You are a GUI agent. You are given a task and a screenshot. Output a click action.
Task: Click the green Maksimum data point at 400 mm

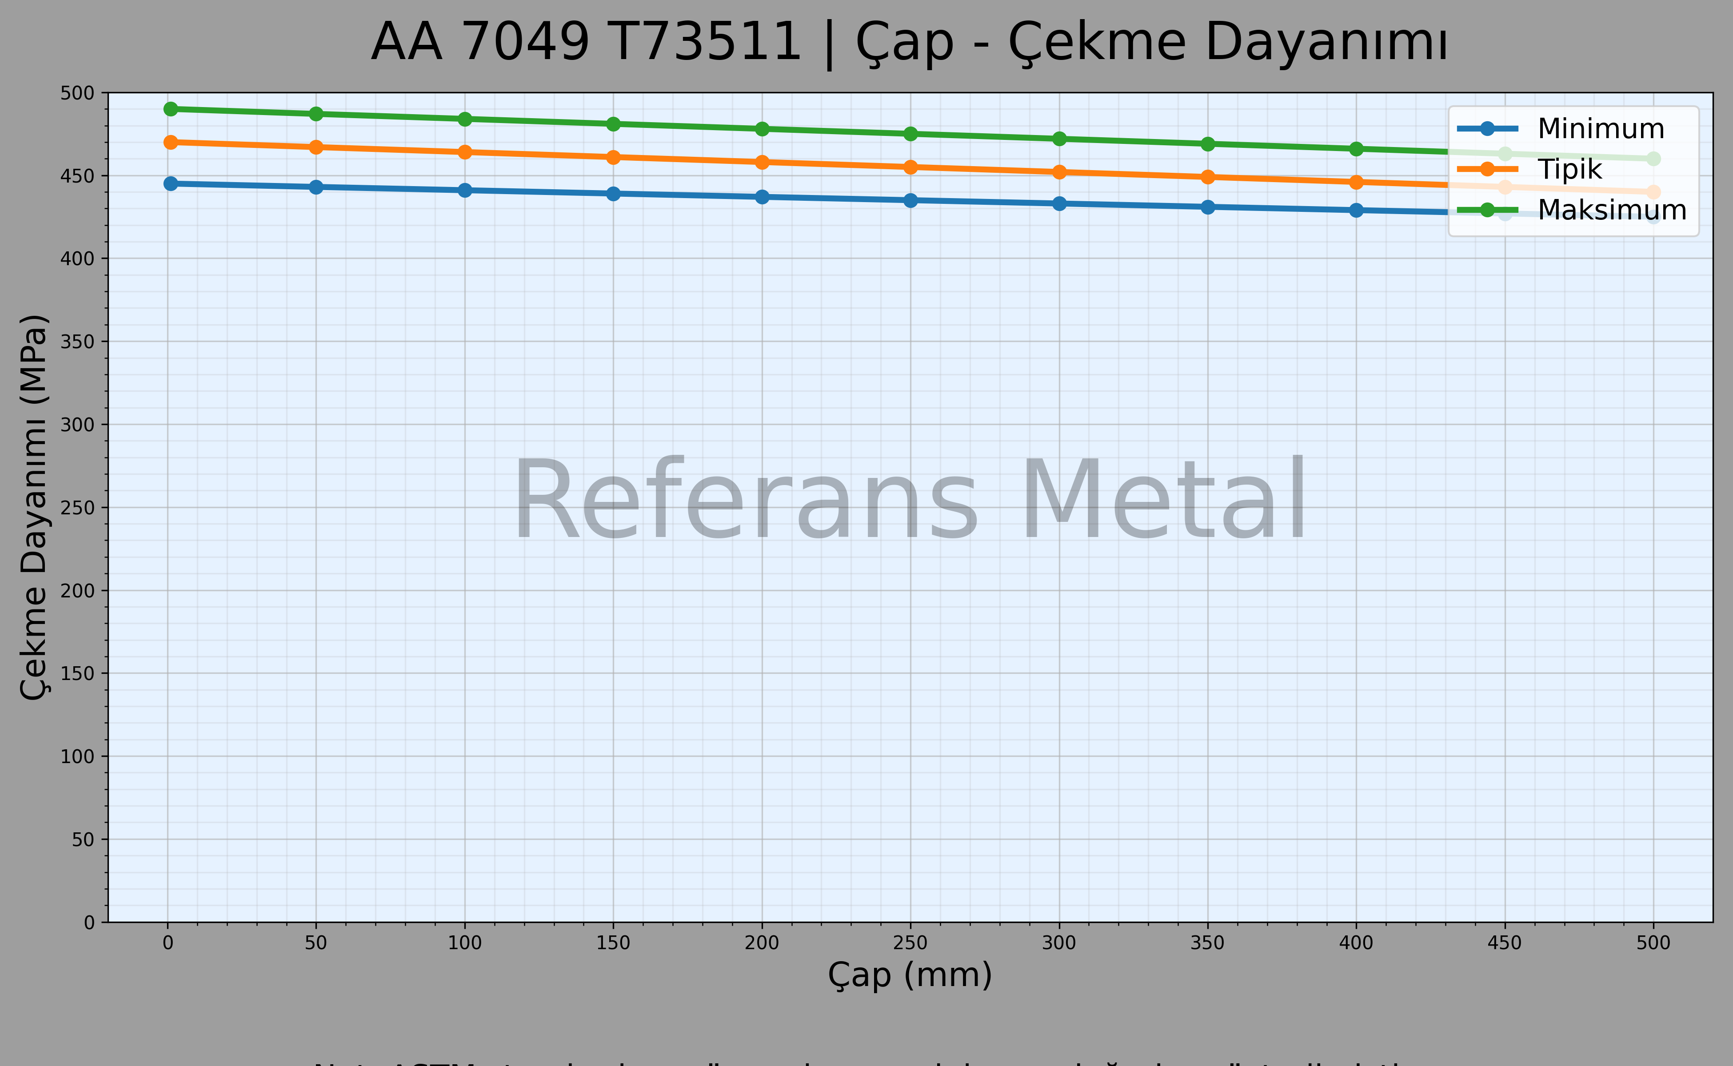coord(1356,149)
